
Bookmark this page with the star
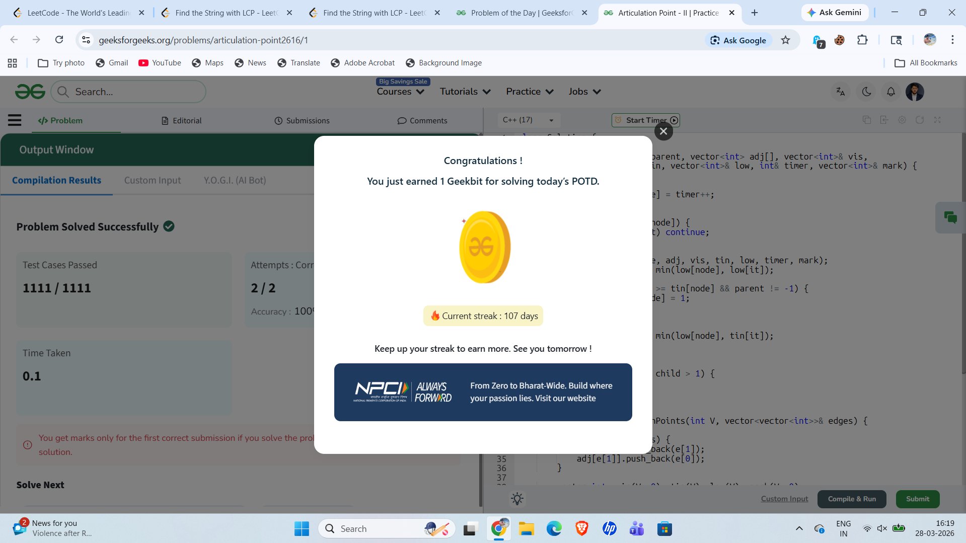pyautogui.click(x=785, y=40)
